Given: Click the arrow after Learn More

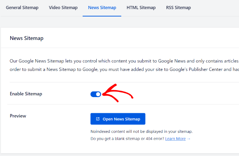Looking at the screenshot, I should click(189, 138).
